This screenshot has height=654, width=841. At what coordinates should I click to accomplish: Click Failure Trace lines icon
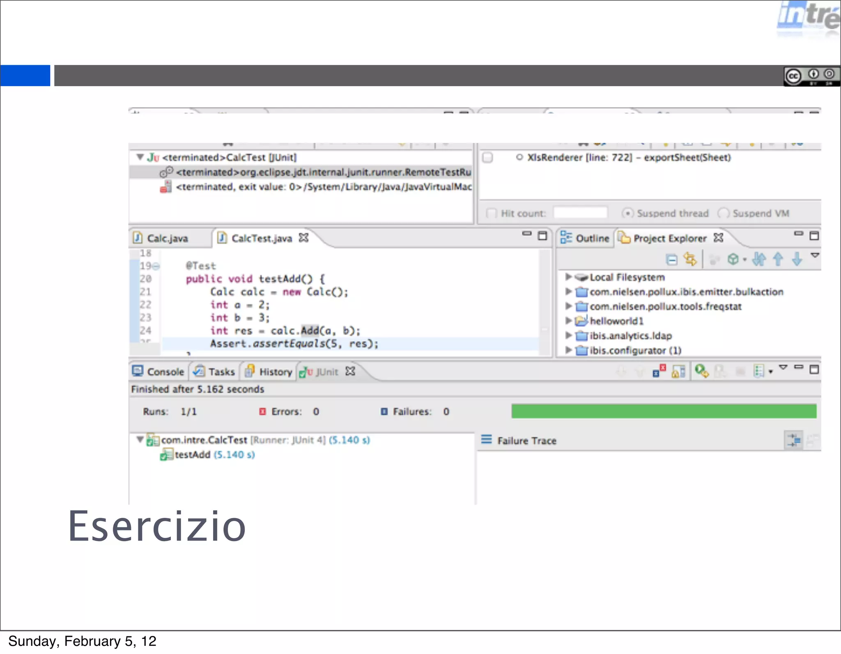coord(486,440)
